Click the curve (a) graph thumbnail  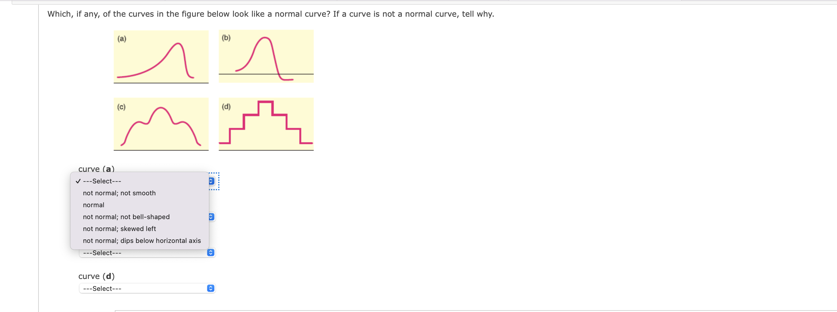point(161,57)
